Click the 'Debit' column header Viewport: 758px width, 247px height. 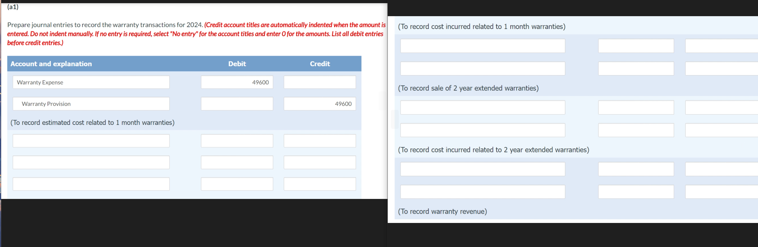pos(237,64)
